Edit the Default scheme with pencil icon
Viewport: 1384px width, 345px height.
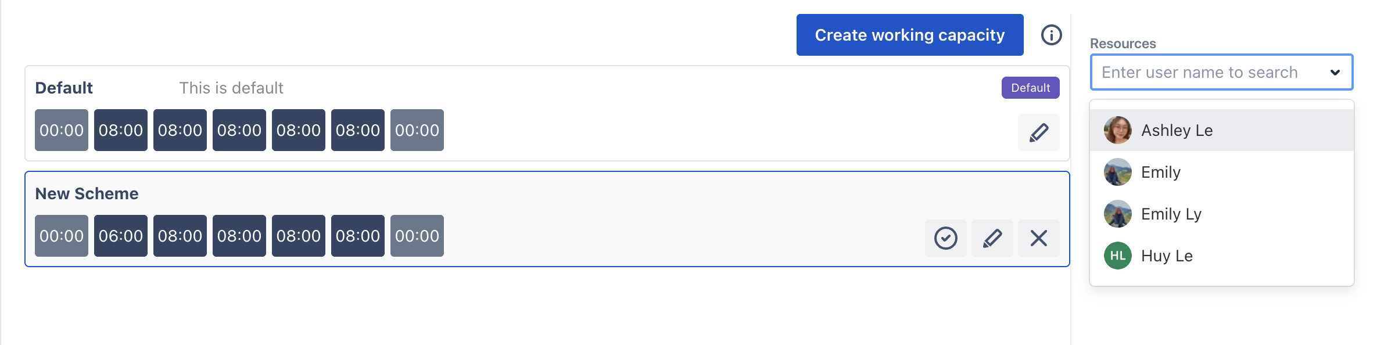tap(1038, 132)
